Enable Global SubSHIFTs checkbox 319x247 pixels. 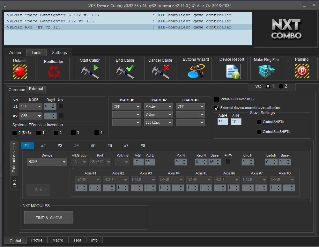tap(259, 132)
